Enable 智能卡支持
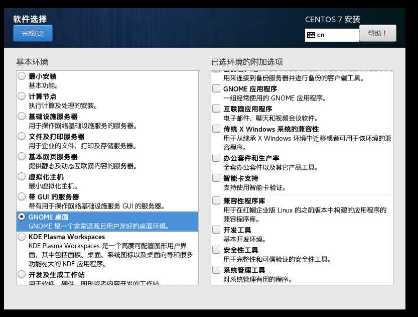Image resolution: width=418 pixels, height=317 pixels. tap(216, 177)
